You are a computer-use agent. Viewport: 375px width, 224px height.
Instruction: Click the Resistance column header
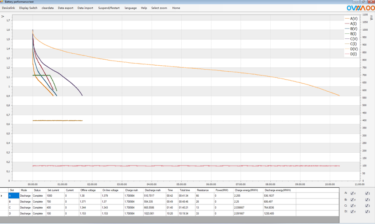(204, 190)
